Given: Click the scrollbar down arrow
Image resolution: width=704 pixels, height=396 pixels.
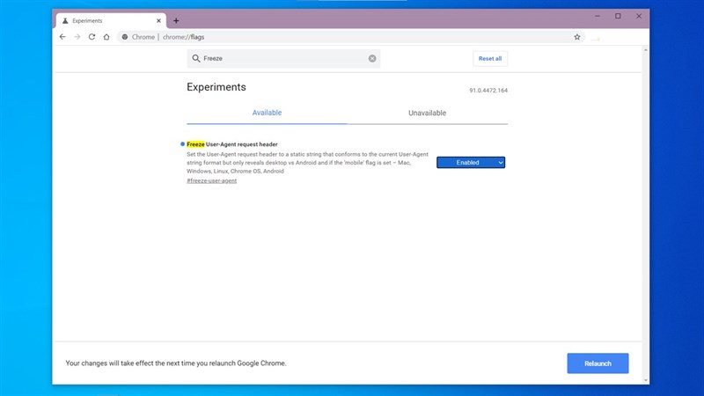Looking at the screenshot, I should tap(646, 380).
